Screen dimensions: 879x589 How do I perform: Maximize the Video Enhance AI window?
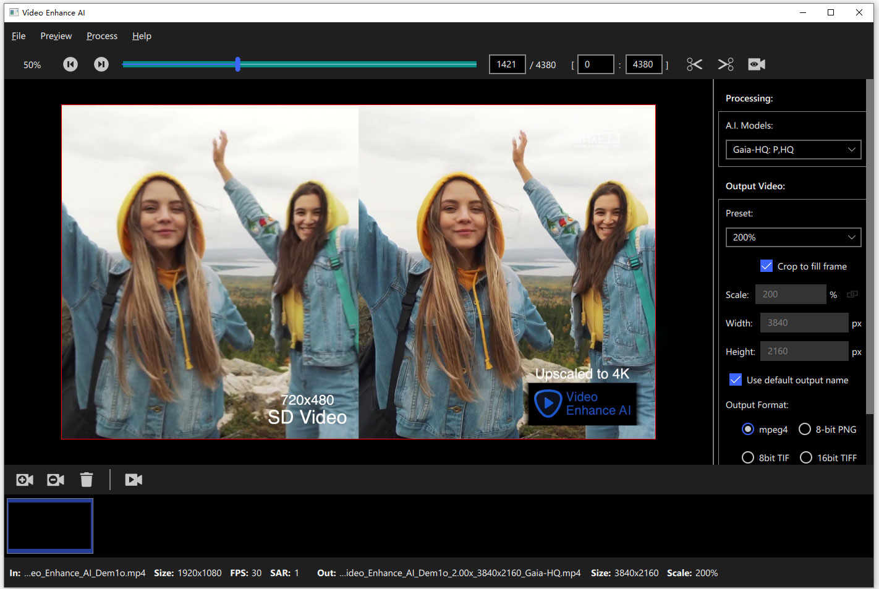click(831, 12)
